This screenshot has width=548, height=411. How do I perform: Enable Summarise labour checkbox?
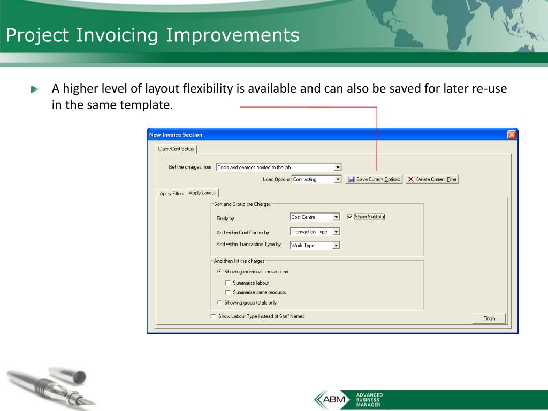[228, 283]
